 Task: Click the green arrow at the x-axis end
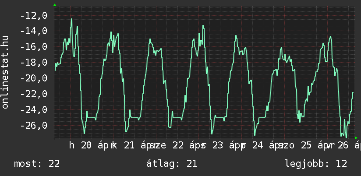click(x=356, y=138)
